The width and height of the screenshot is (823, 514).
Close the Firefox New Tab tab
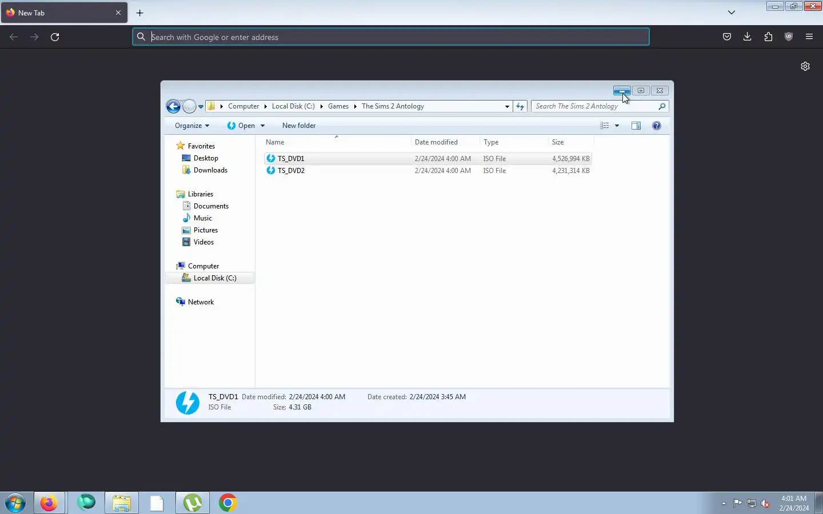click(x=118, y=13)
